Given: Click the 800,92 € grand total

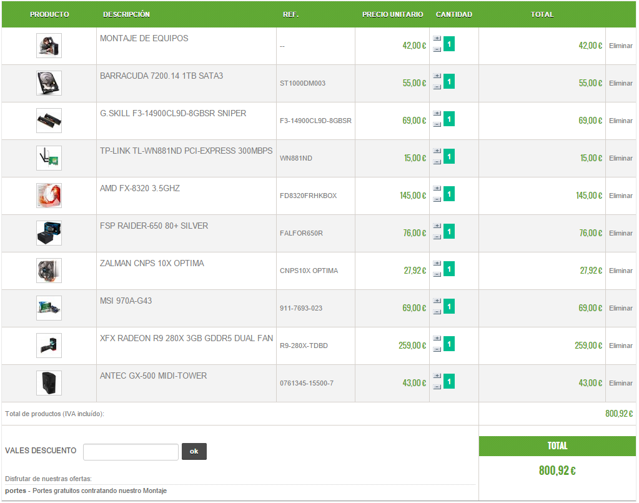Looking at the screenshot, I should coord(557,471).
